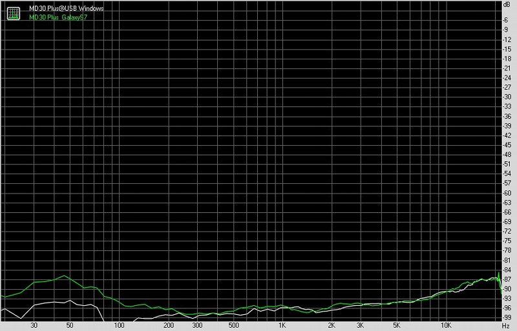Click the spectrum graph icon beside the legend
The height and width of the screenshot is (331, 517).
point(12,12)
